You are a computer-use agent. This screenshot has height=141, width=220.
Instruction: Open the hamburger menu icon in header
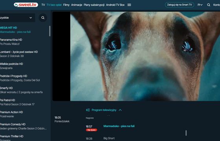click(x=129, y=5)
